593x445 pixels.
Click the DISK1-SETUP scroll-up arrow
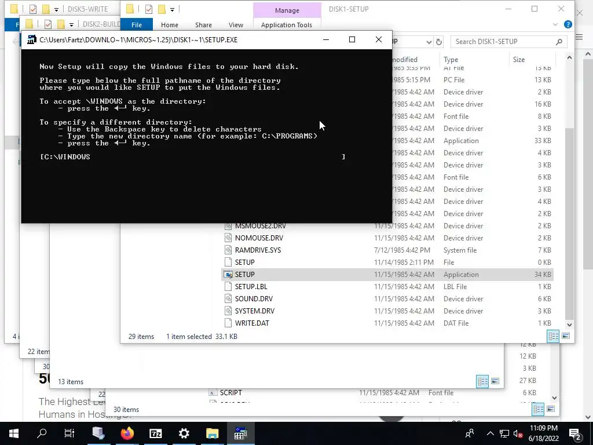click(x=569, y=57)
